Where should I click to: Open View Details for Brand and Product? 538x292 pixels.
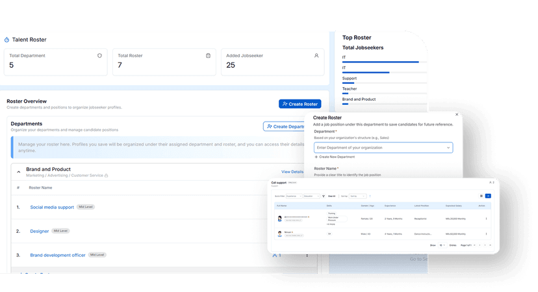point(292,172)
